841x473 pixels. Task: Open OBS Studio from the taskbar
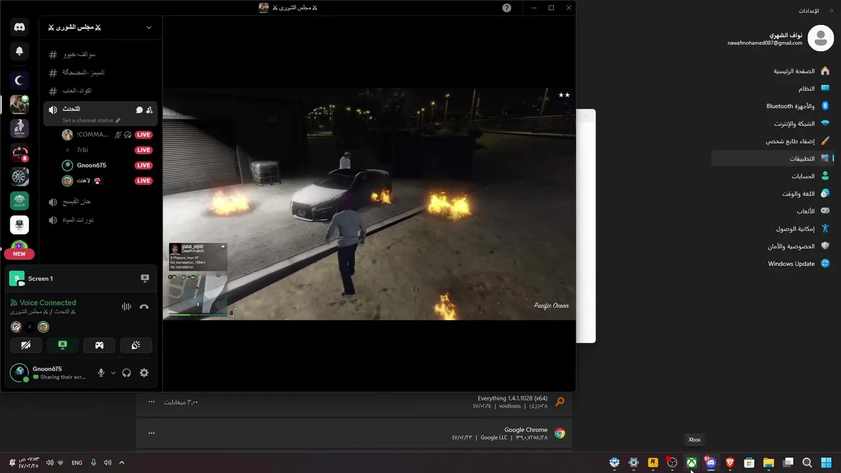[x=672, y=462]
